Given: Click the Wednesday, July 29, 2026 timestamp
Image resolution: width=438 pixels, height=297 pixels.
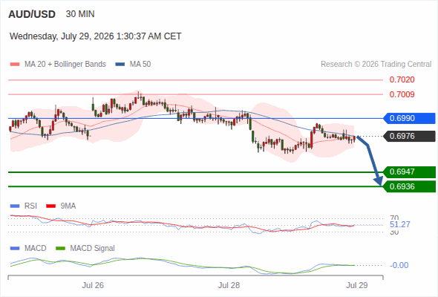Looking at the screenshot, I should [x=96, y=36].
